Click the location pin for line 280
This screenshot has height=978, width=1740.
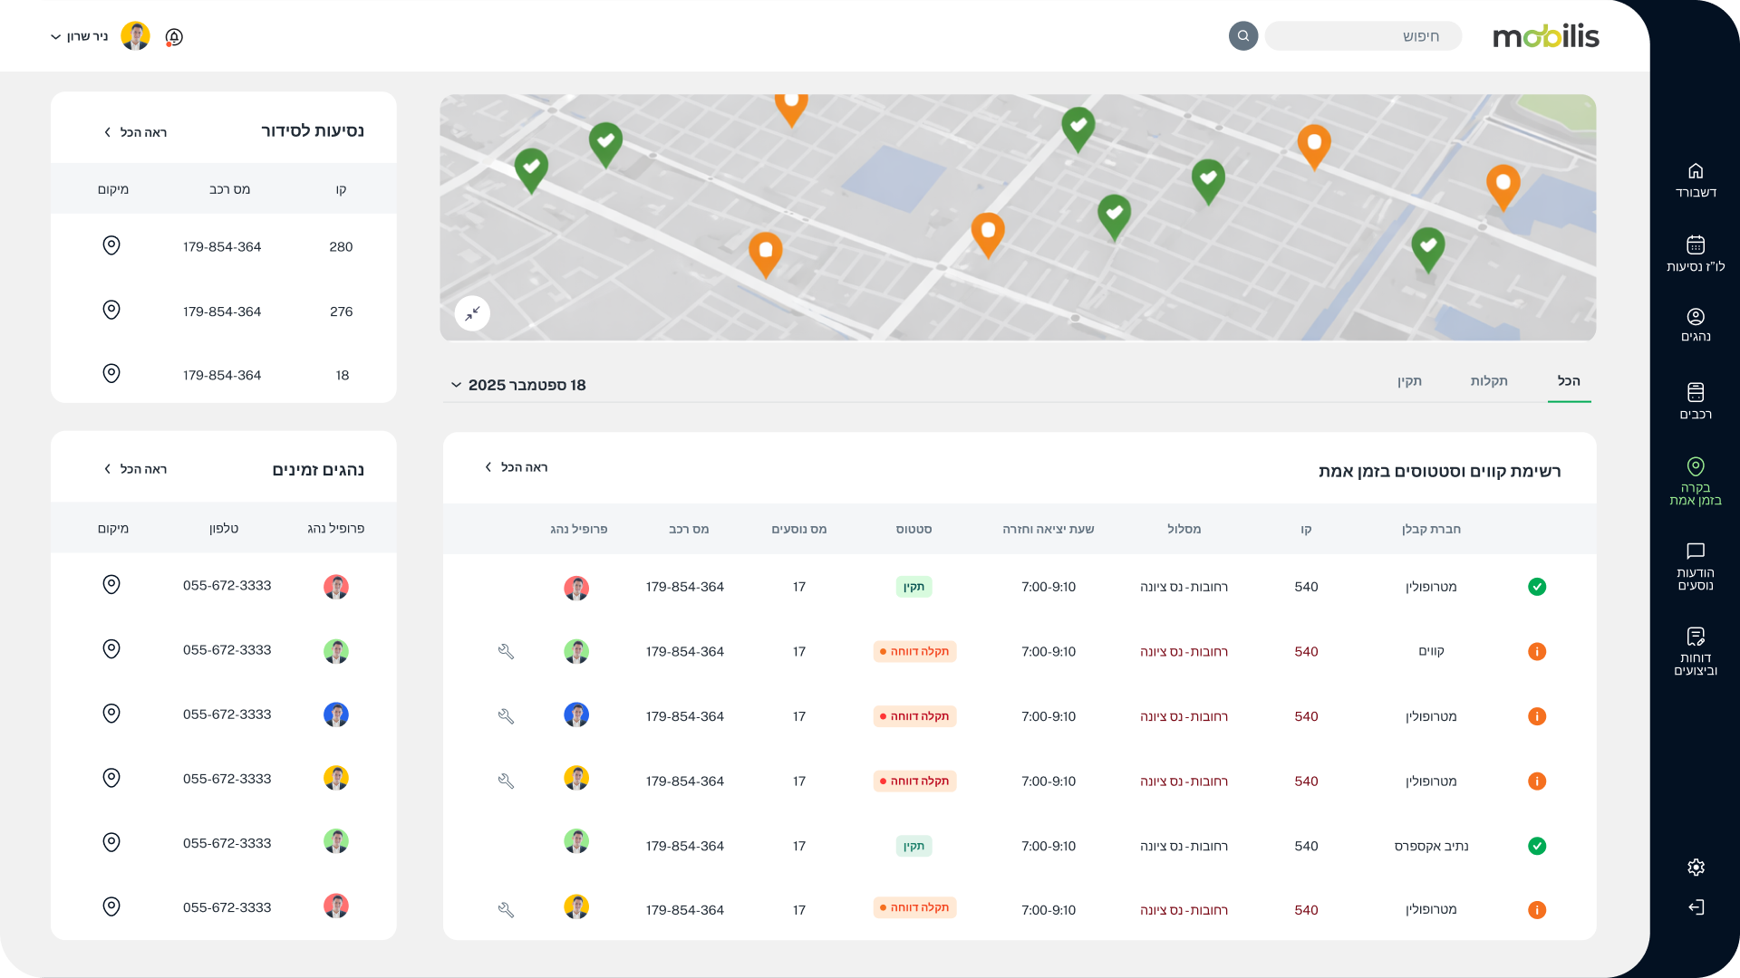pyautogui.click(x=111, y=245)
